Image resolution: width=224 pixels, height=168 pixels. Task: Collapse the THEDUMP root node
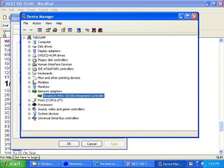tap(24, 37)
